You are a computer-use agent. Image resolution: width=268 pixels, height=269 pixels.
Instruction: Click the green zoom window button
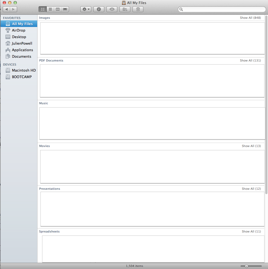coord(15,2)
